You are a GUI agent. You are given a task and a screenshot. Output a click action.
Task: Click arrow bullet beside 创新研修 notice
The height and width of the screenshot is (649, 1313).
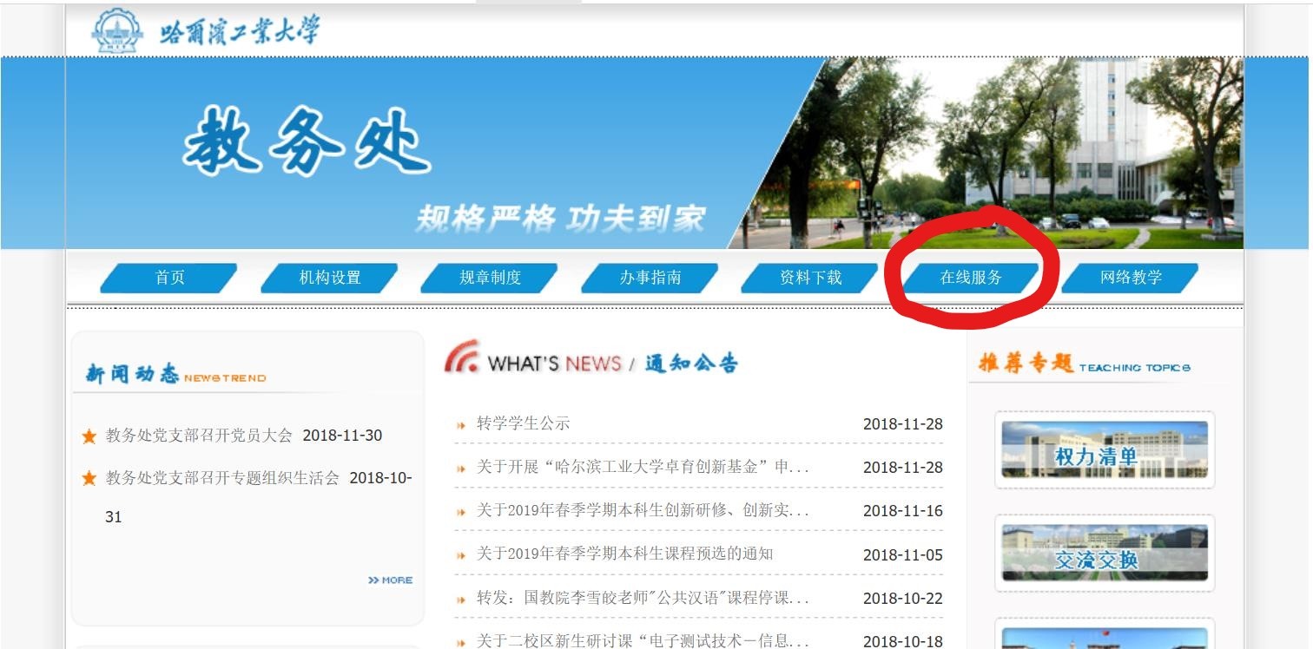coord(461,512)
